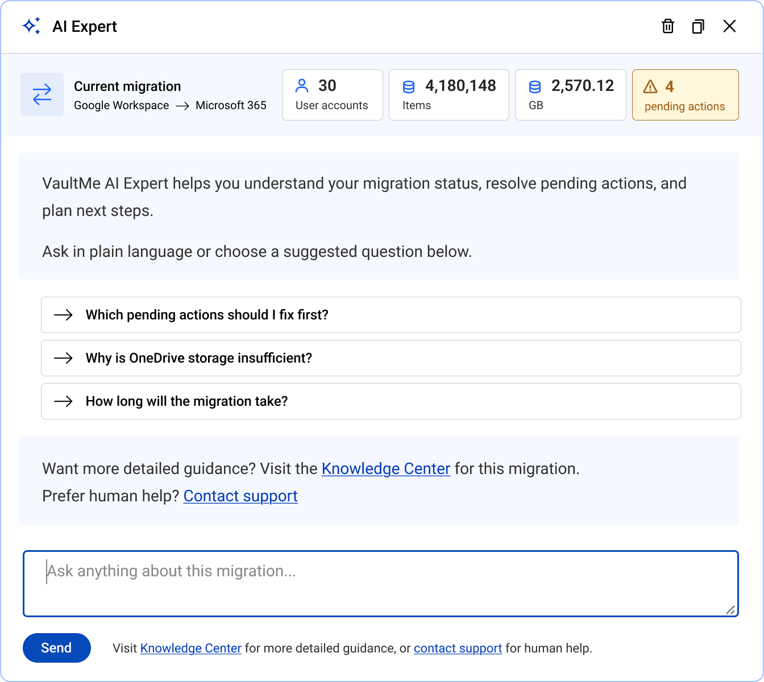Click the Items database icon
The width and height of the screenshot is (764, 682).
click(x=409, y=86)
